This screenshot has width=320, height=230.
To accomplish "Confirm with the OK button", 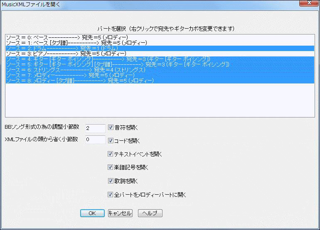I will pos(92,213).
